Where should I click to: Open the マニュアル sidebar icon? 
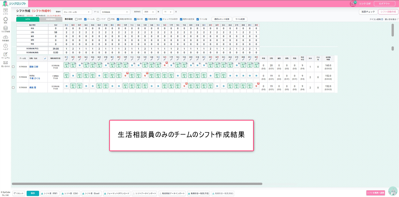click(x=5, y=55)
